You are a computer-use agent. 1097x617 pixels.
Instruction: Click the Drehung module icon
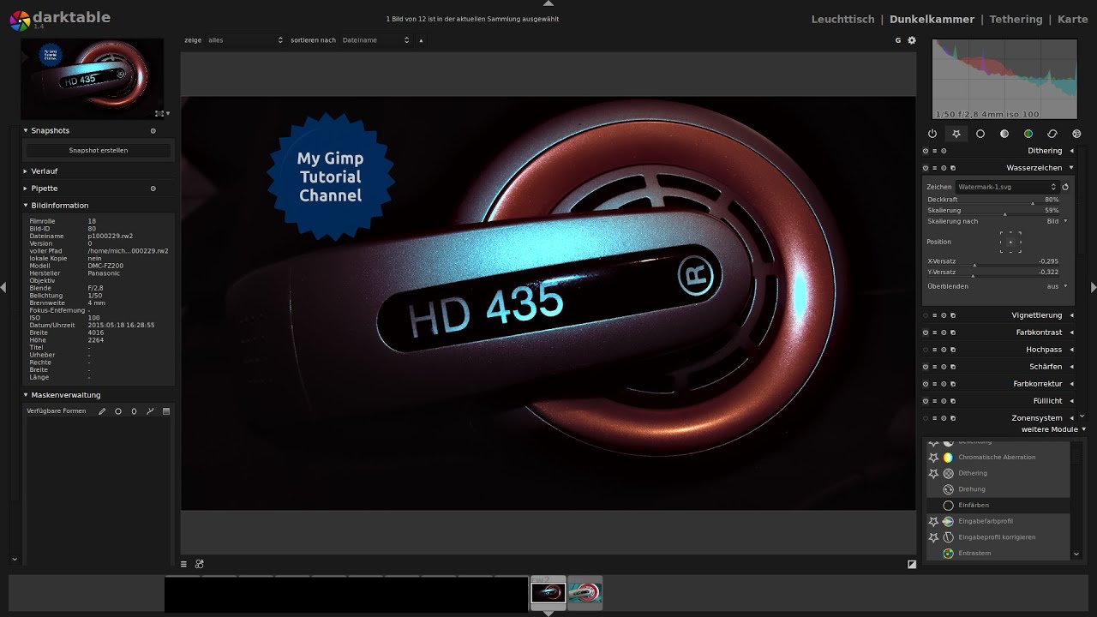948,489
